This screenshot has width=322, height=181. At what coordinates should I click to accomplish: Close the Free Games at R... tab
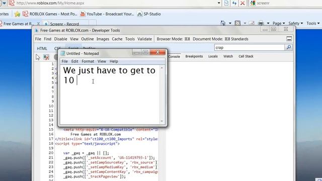[38, 24]
